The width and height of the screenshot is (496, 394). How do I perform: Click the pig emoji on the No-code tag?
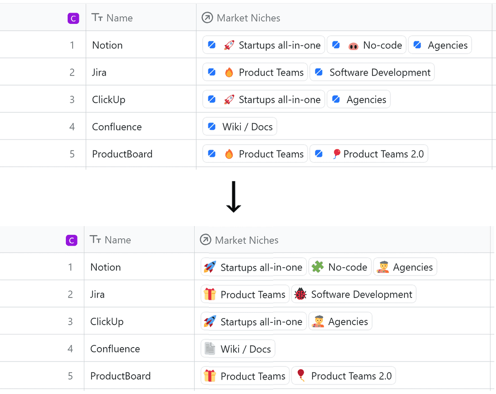coord(353,46)
